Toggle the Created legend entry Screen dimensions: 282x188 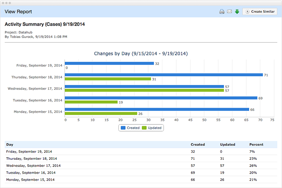point(130,128)
